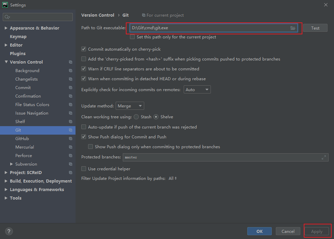Click the magnifier in the settings search field

[x=6, y=17]
